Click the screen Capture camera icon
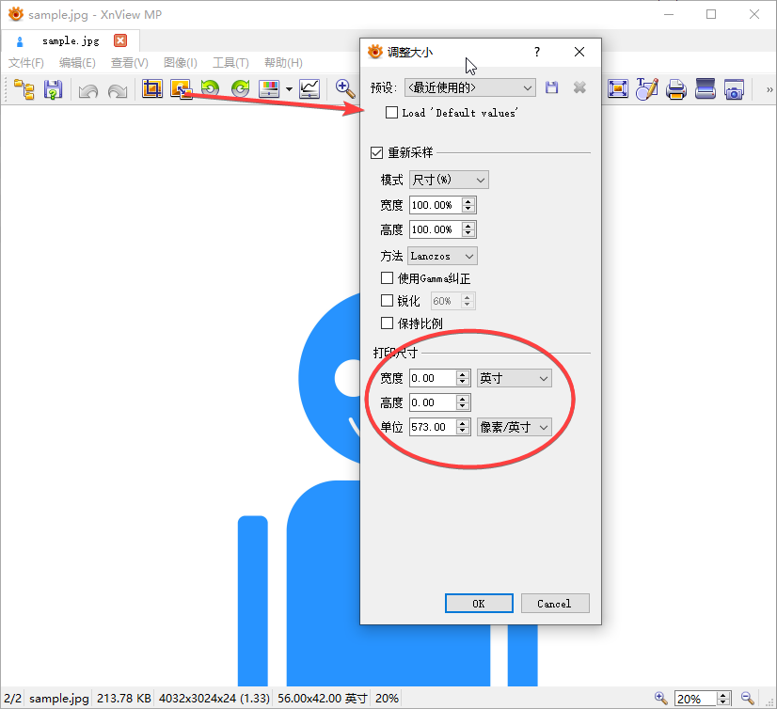 pos(734,89)
